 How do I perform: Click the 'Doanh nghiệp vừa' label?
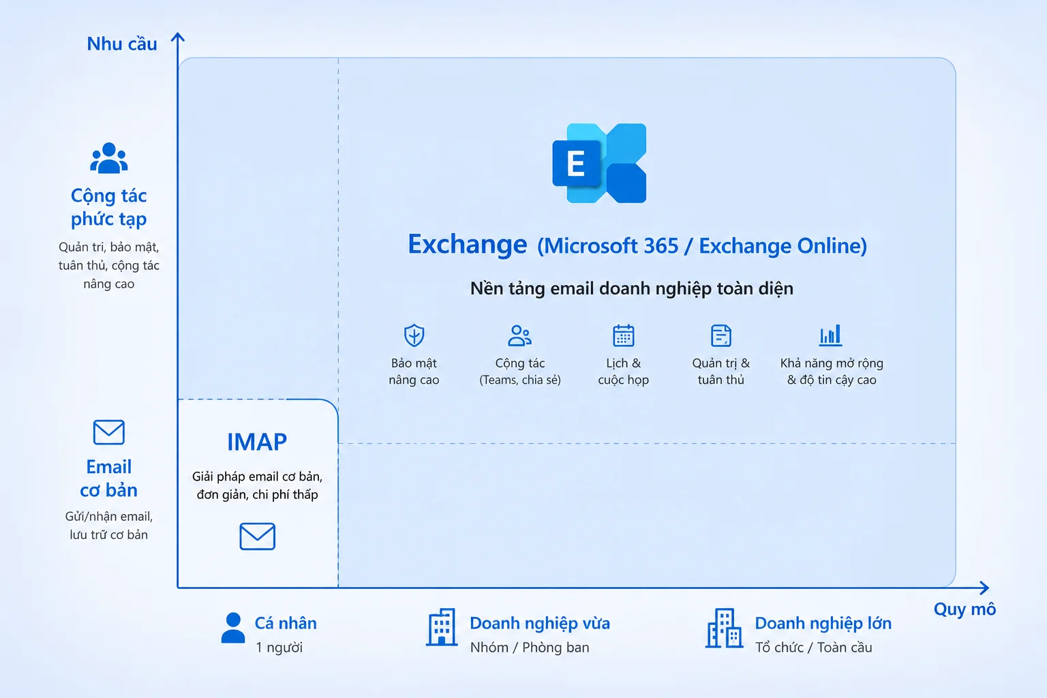coord(540,624)
